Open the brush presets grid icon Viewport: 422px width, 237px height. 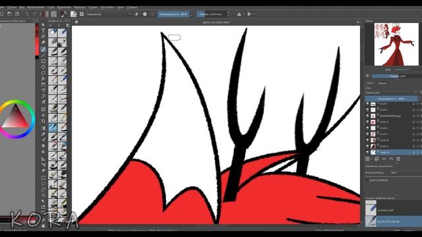[82, 14]
